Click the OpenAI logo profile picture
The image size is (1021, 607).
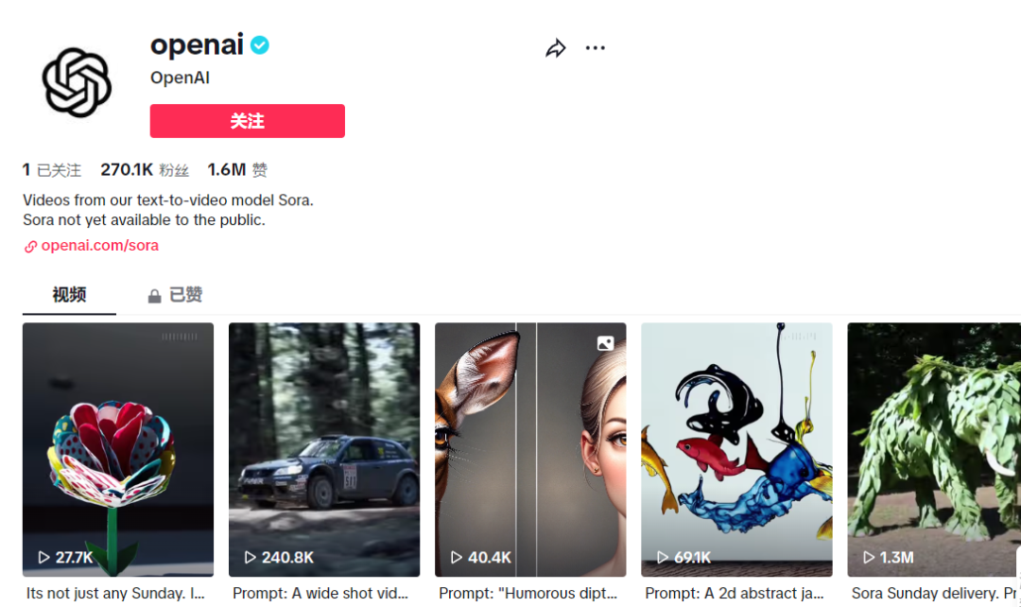77,82
